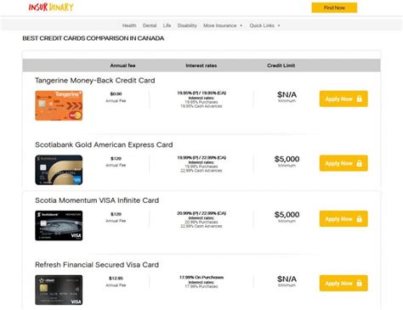Open Scotia Momentum VISA Infinite Card title
The height and width of the screenshot is (310, 403).
tap(97, 200)
